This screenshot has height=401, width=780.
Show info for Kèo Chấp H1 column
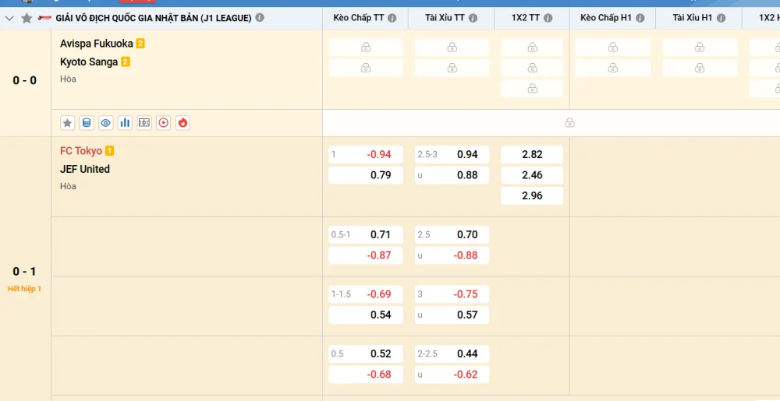pos(640,19)
